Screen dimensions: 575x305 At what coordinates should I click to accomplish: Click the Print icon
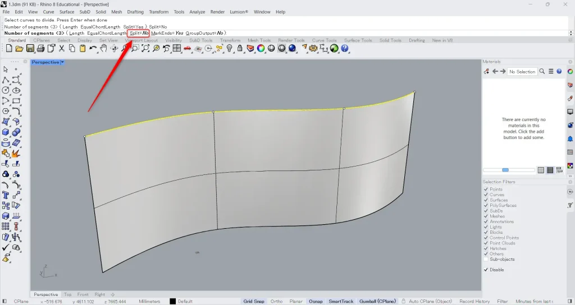[40, 48]
